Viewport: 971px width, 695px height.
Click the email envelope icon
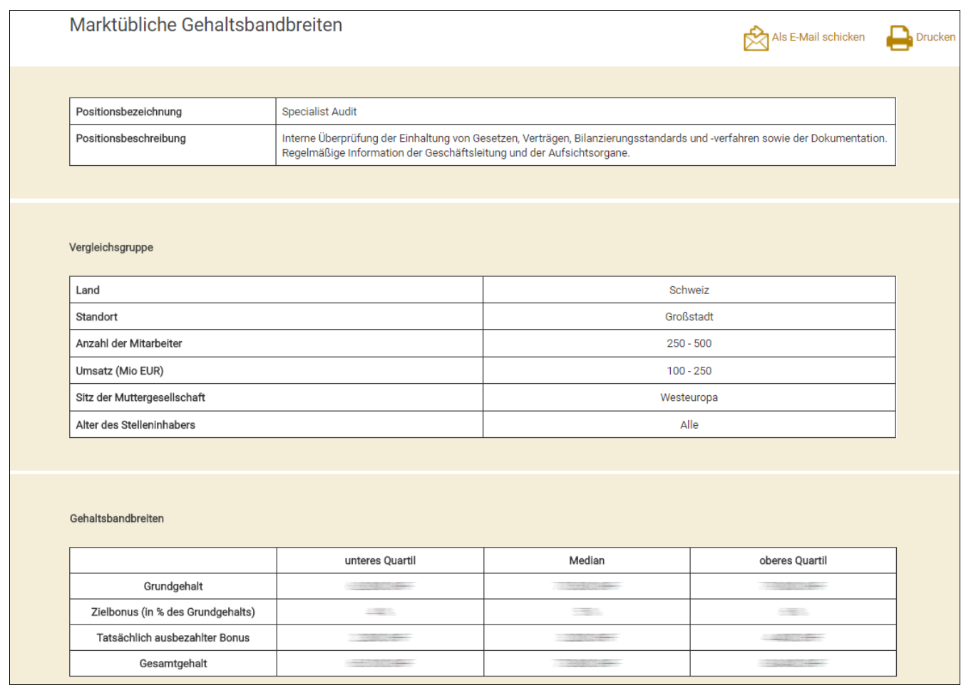tap(756, 38)
